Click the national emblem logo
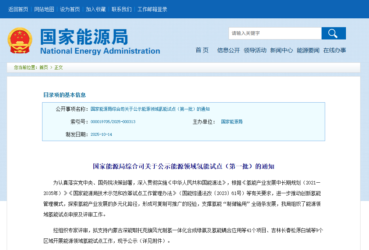Image resolution: width=369 pixels, height=250 pixels. tap(20, 41)
